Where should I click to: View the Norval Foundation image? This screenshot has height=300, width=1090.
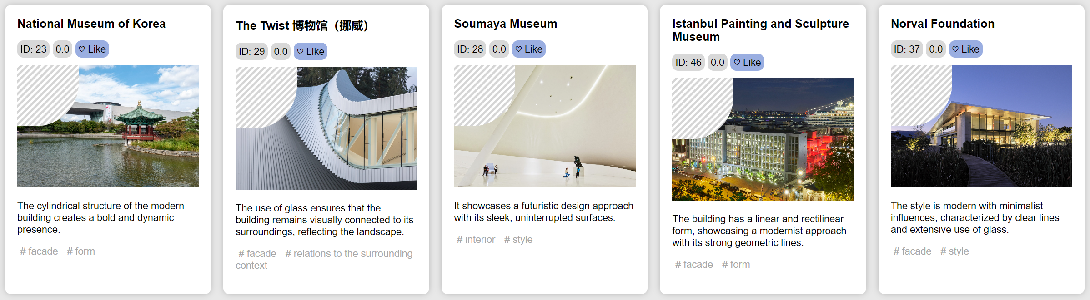click(981, 126)
